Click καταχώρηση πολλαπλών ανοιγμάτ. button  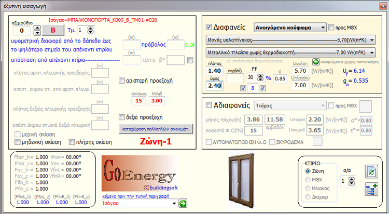pyautogui.click(x=156, y=128)
